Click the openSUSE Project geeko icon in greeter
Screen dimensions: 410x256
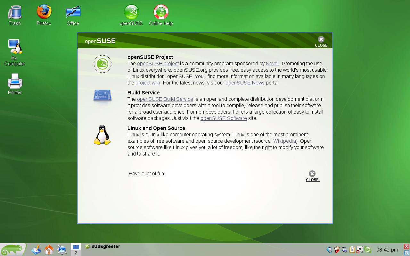tap(102, 64)
